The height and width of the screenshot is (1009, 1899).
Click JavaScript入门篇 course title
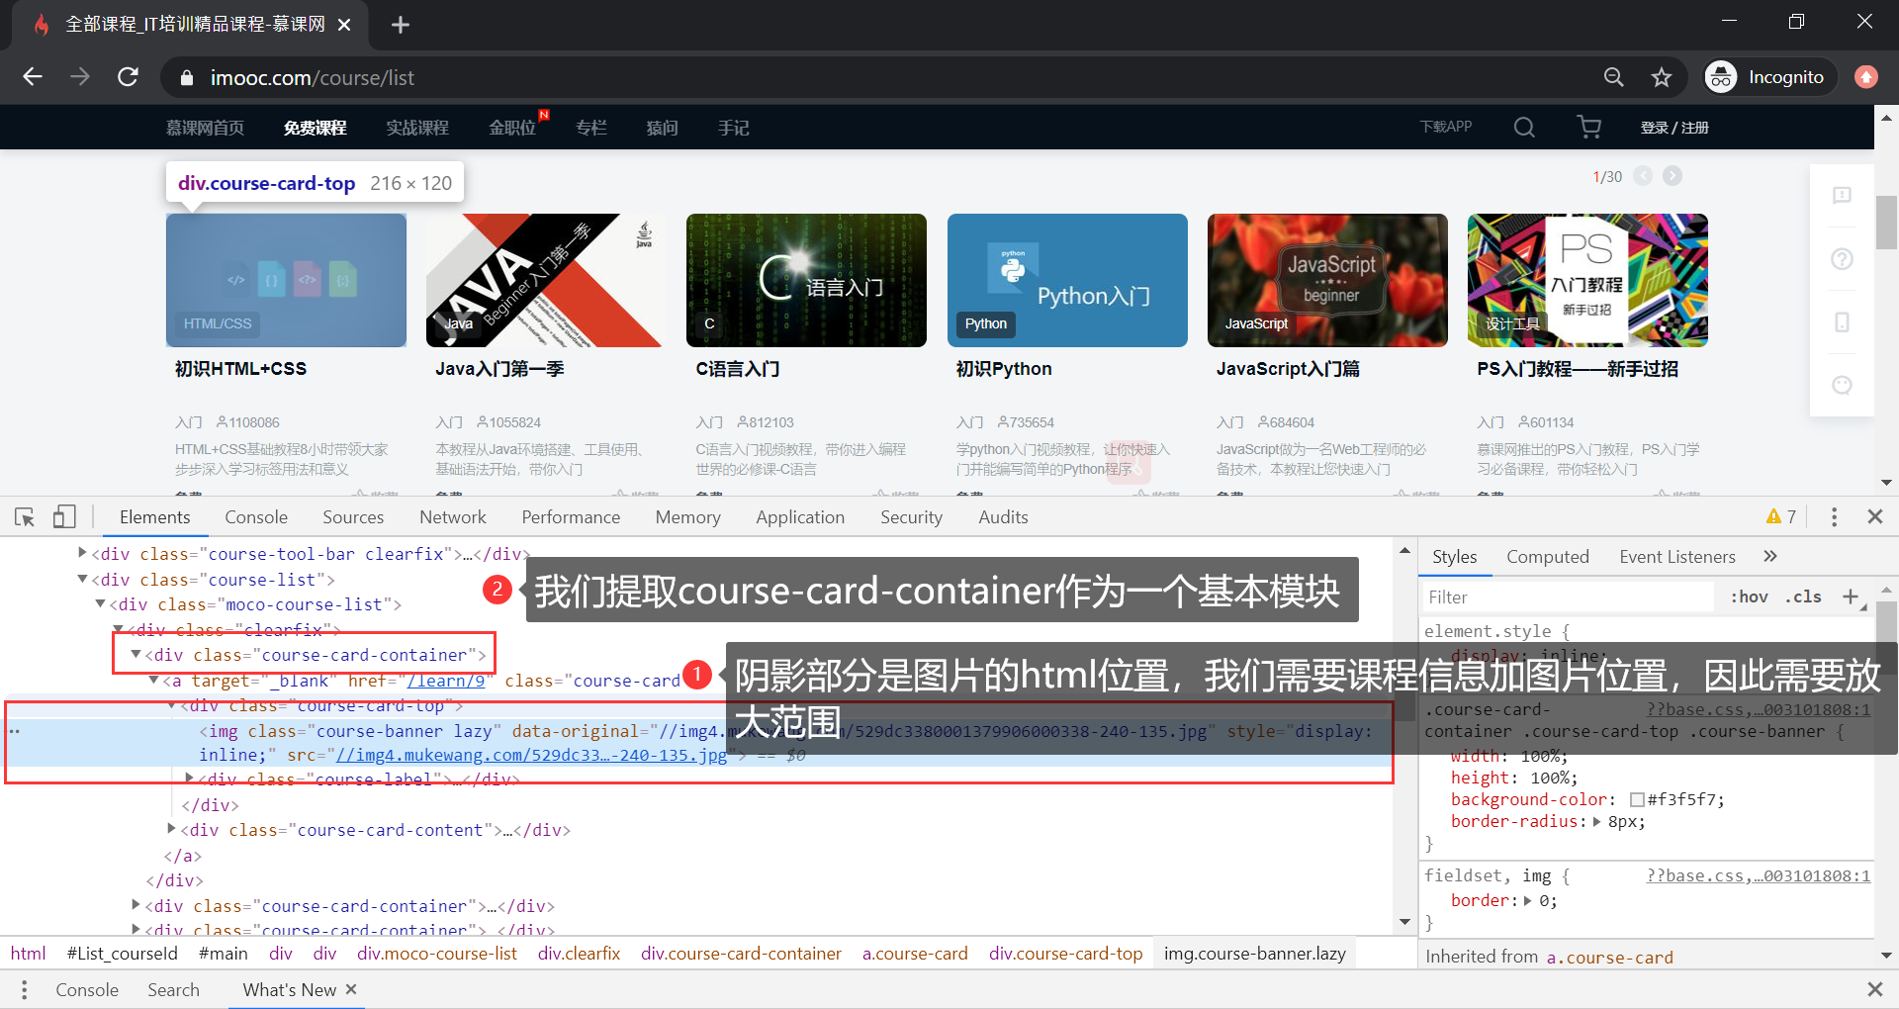click(x=1288, y=369)
